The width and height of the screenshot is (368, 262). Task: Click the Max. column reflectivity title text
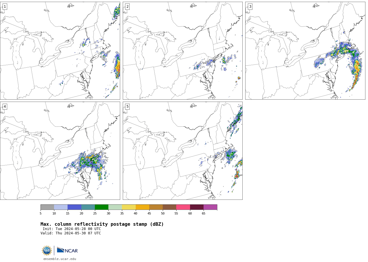point(102,224)
